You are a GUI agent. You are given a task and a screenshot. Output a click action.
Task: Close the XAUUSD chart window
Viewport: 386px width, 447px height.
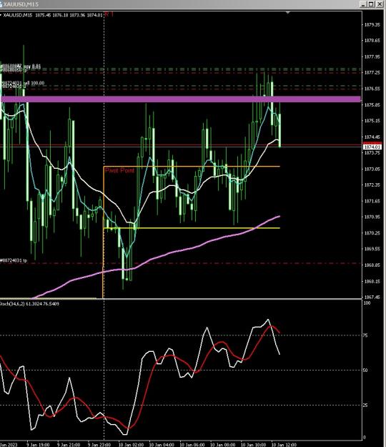click(380, 4)
